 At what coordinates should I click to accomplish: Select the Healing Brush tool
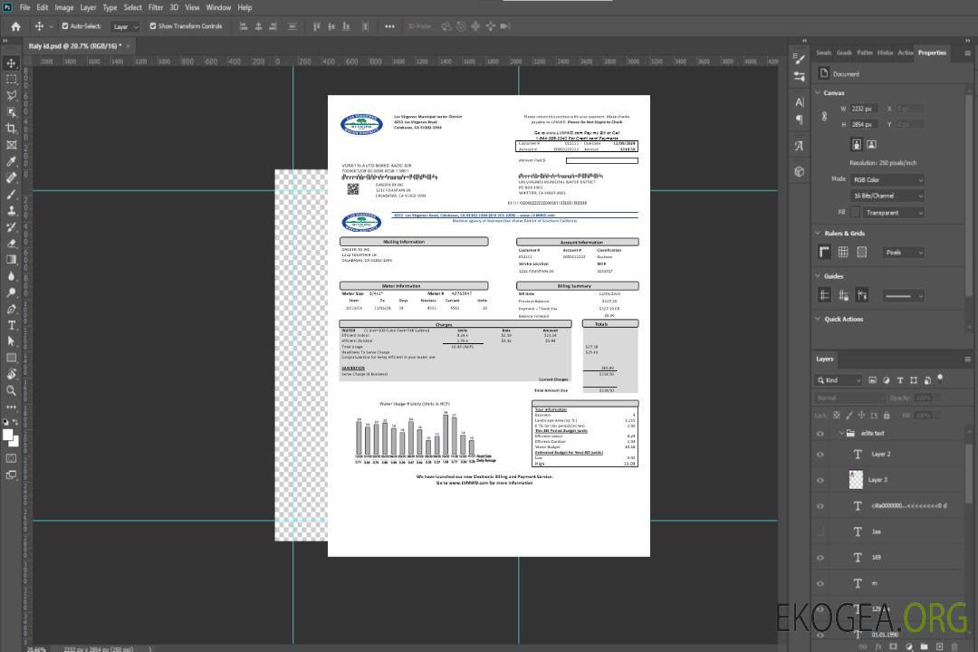tap(11, 177)
